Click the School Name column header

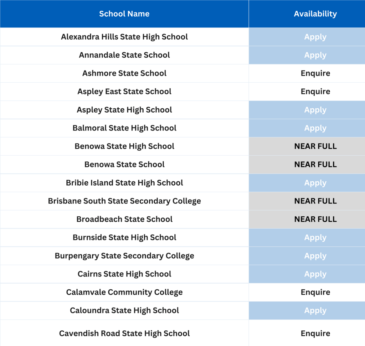124,14
